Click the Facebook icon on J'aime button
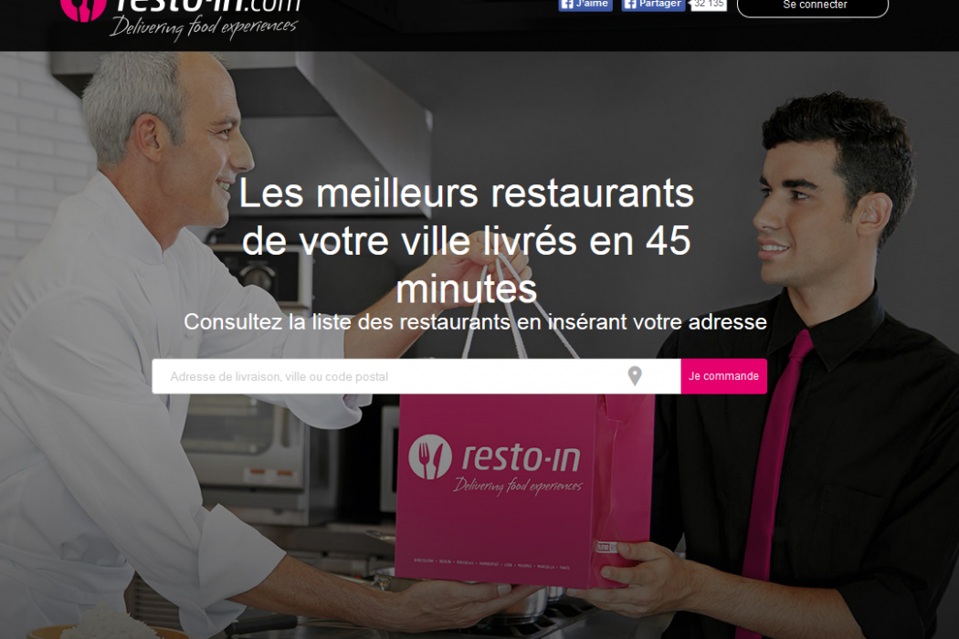 (x=567, y=4)
